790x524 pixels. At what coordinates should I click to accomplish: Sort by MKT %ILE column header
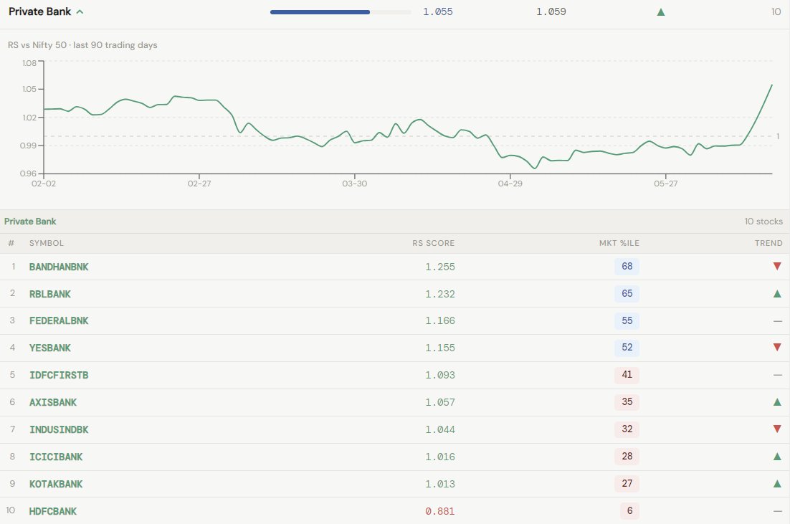click(x=619, y=243)
